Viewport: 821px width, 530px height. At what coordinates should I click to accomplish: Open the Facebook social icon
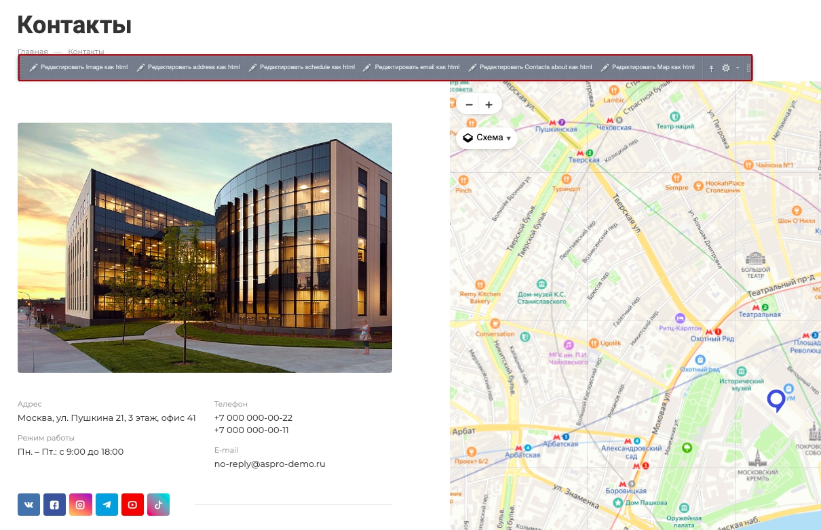point(54,504)
